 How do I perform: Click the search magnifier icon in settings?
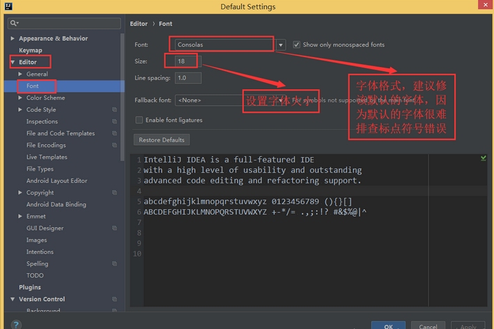click(x=14, y=23)
